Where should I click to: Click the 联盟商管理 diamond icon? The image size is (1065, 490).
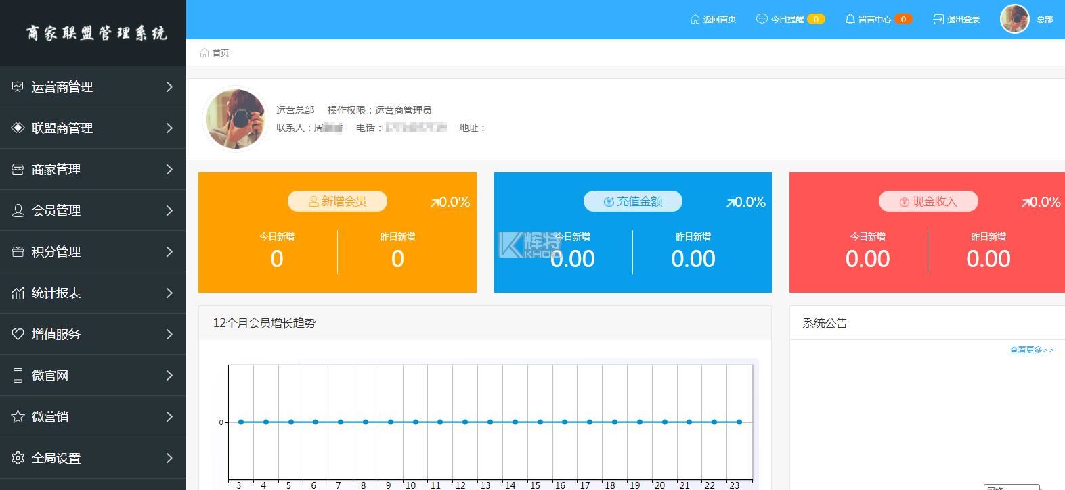pyautogui.click(x=18, y=128)
